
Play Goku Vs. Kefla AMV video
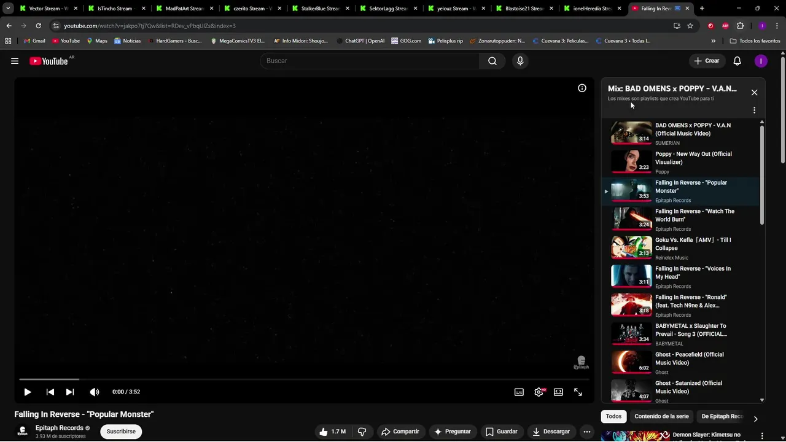click(x=680, y=248)
